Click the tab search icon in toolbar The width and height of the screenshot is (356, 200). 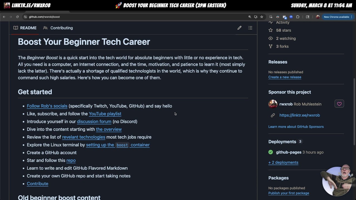click(x=308, y=17)
